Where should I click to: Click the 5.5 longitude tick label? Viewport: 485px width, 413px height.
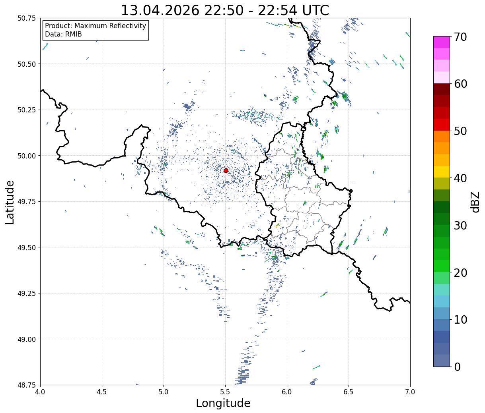tap(225, 392)
